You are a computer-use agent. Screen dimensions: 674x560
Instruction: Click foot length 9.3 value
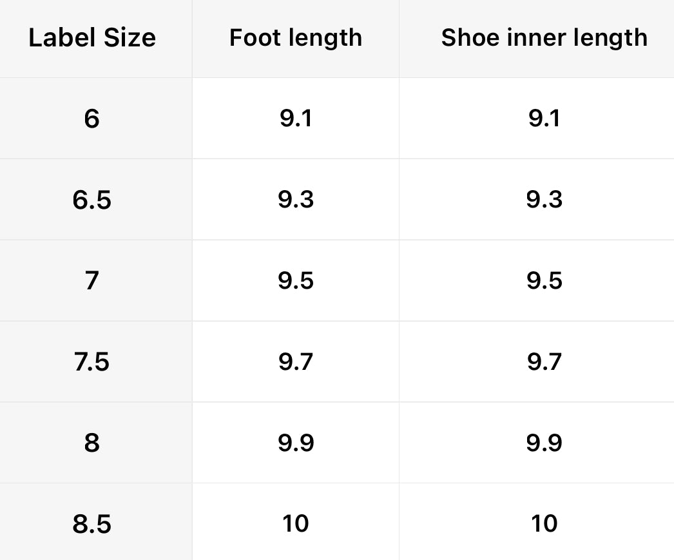(x=296, y=200)
